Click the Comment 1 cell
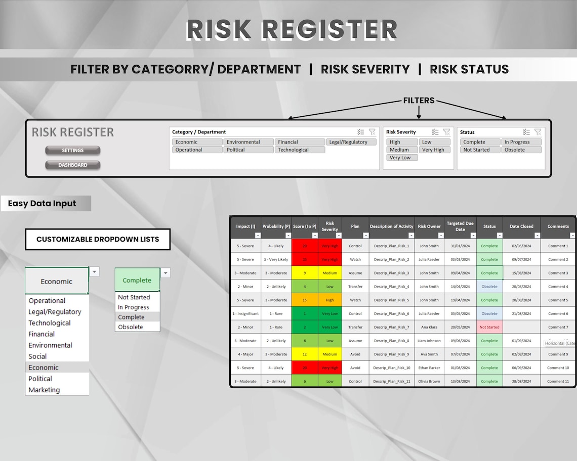Screen dimensions: 577x461 tap(558, 246)
